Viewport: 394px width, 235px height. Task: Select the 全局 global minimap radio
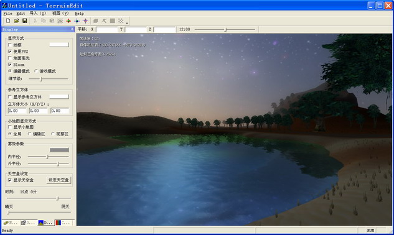[10, 134]
